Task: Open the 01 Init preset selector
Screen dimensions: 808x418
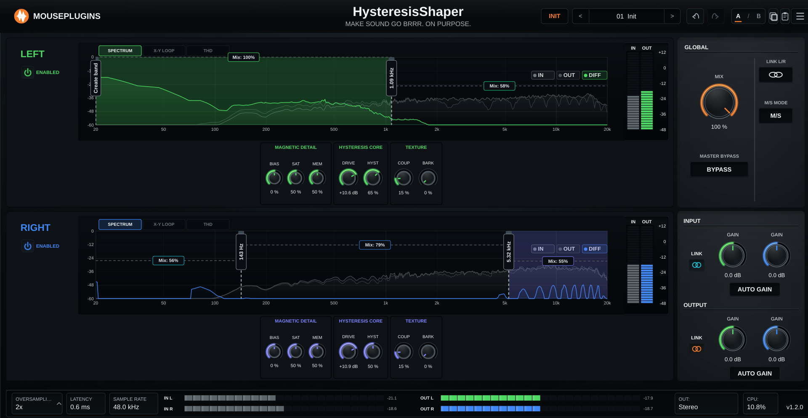Action: pos(626,16)
